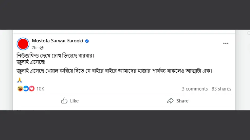Image resolution: width=250 pixels, height=140 pixels.
Task: Open the three-dot post options menu
Action: pyautogui.click(x=226, y=43)
